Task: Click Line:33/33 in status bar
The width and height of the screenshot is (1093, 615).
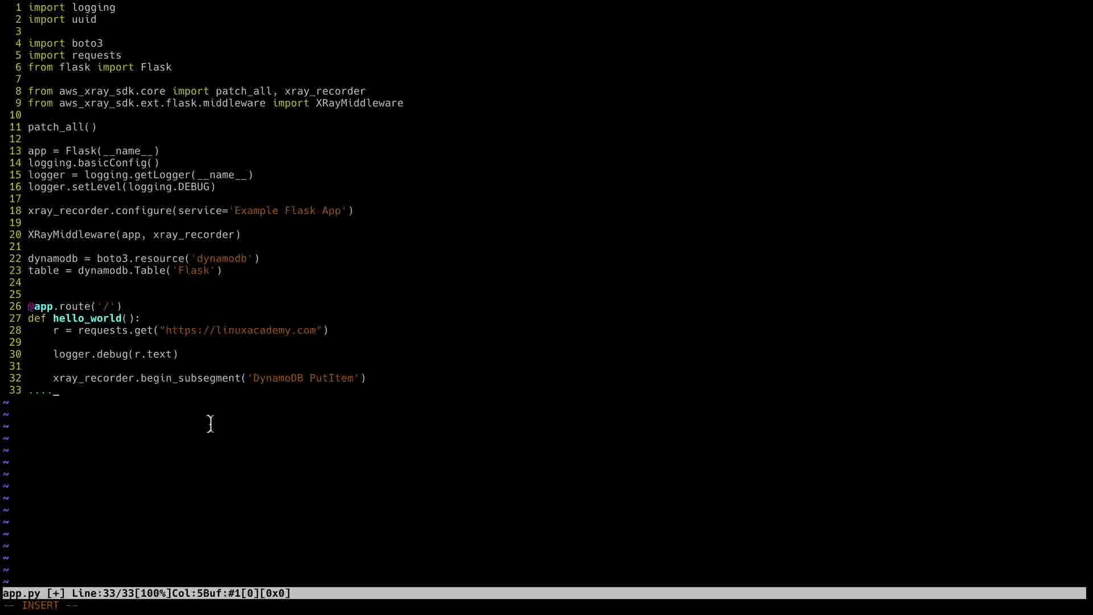Action: 102,593
